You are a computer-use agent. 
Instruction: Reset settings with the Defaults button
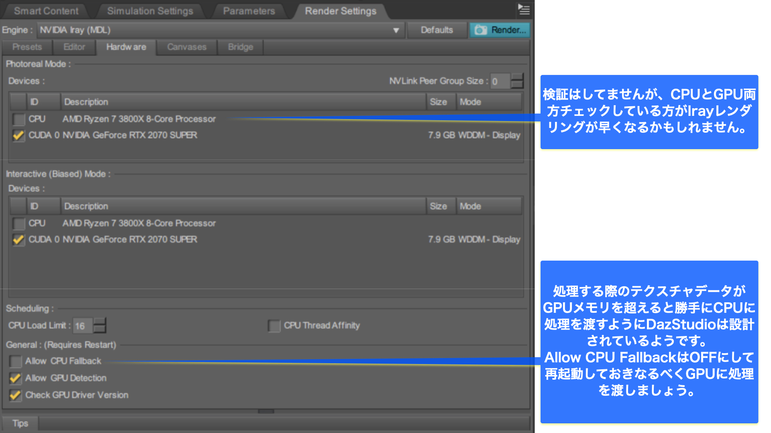(x=437, y=30)
